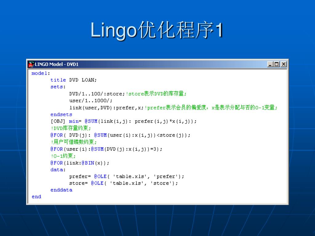Click the comment '!0-1约束;'
The width and height of the screenshot is (315, 236).
tap(63, 156)
